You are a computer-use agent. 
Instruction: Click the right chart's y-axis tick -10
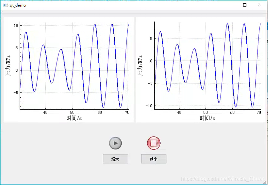click(149, 106)
